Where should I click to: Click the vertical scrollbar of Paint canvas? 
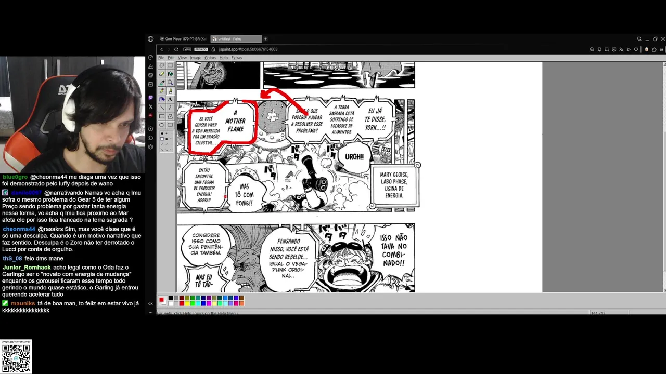[x=664, y=177]
